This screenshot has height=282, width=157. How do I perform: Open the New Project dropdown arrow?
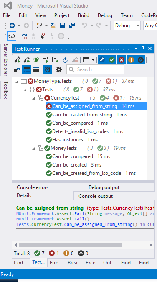46,26
